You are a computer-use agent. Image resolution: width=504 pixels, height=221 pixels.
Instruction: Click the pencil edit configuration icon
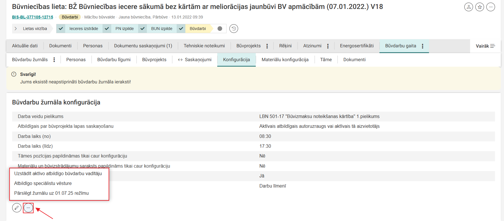(17, 208)
